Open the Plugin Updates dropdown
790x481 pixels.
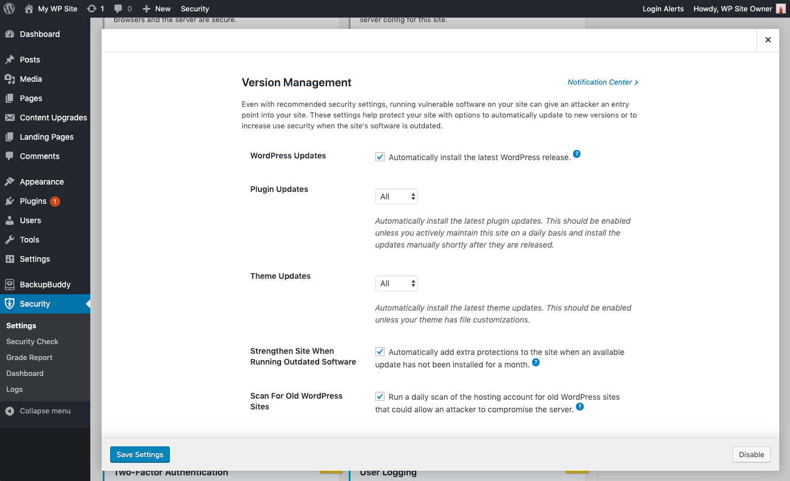pyautogui.click(x=396, y=196)
